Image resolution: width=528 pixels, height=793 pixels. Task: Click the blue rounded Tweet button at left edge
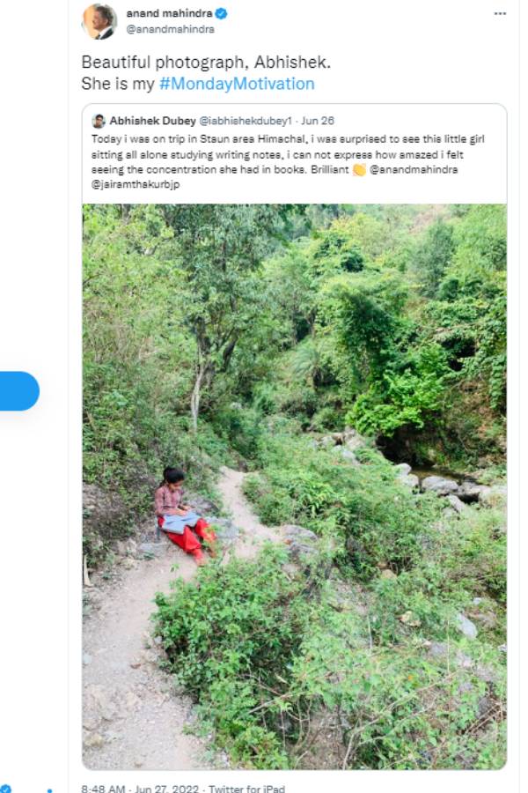point(19,391)
